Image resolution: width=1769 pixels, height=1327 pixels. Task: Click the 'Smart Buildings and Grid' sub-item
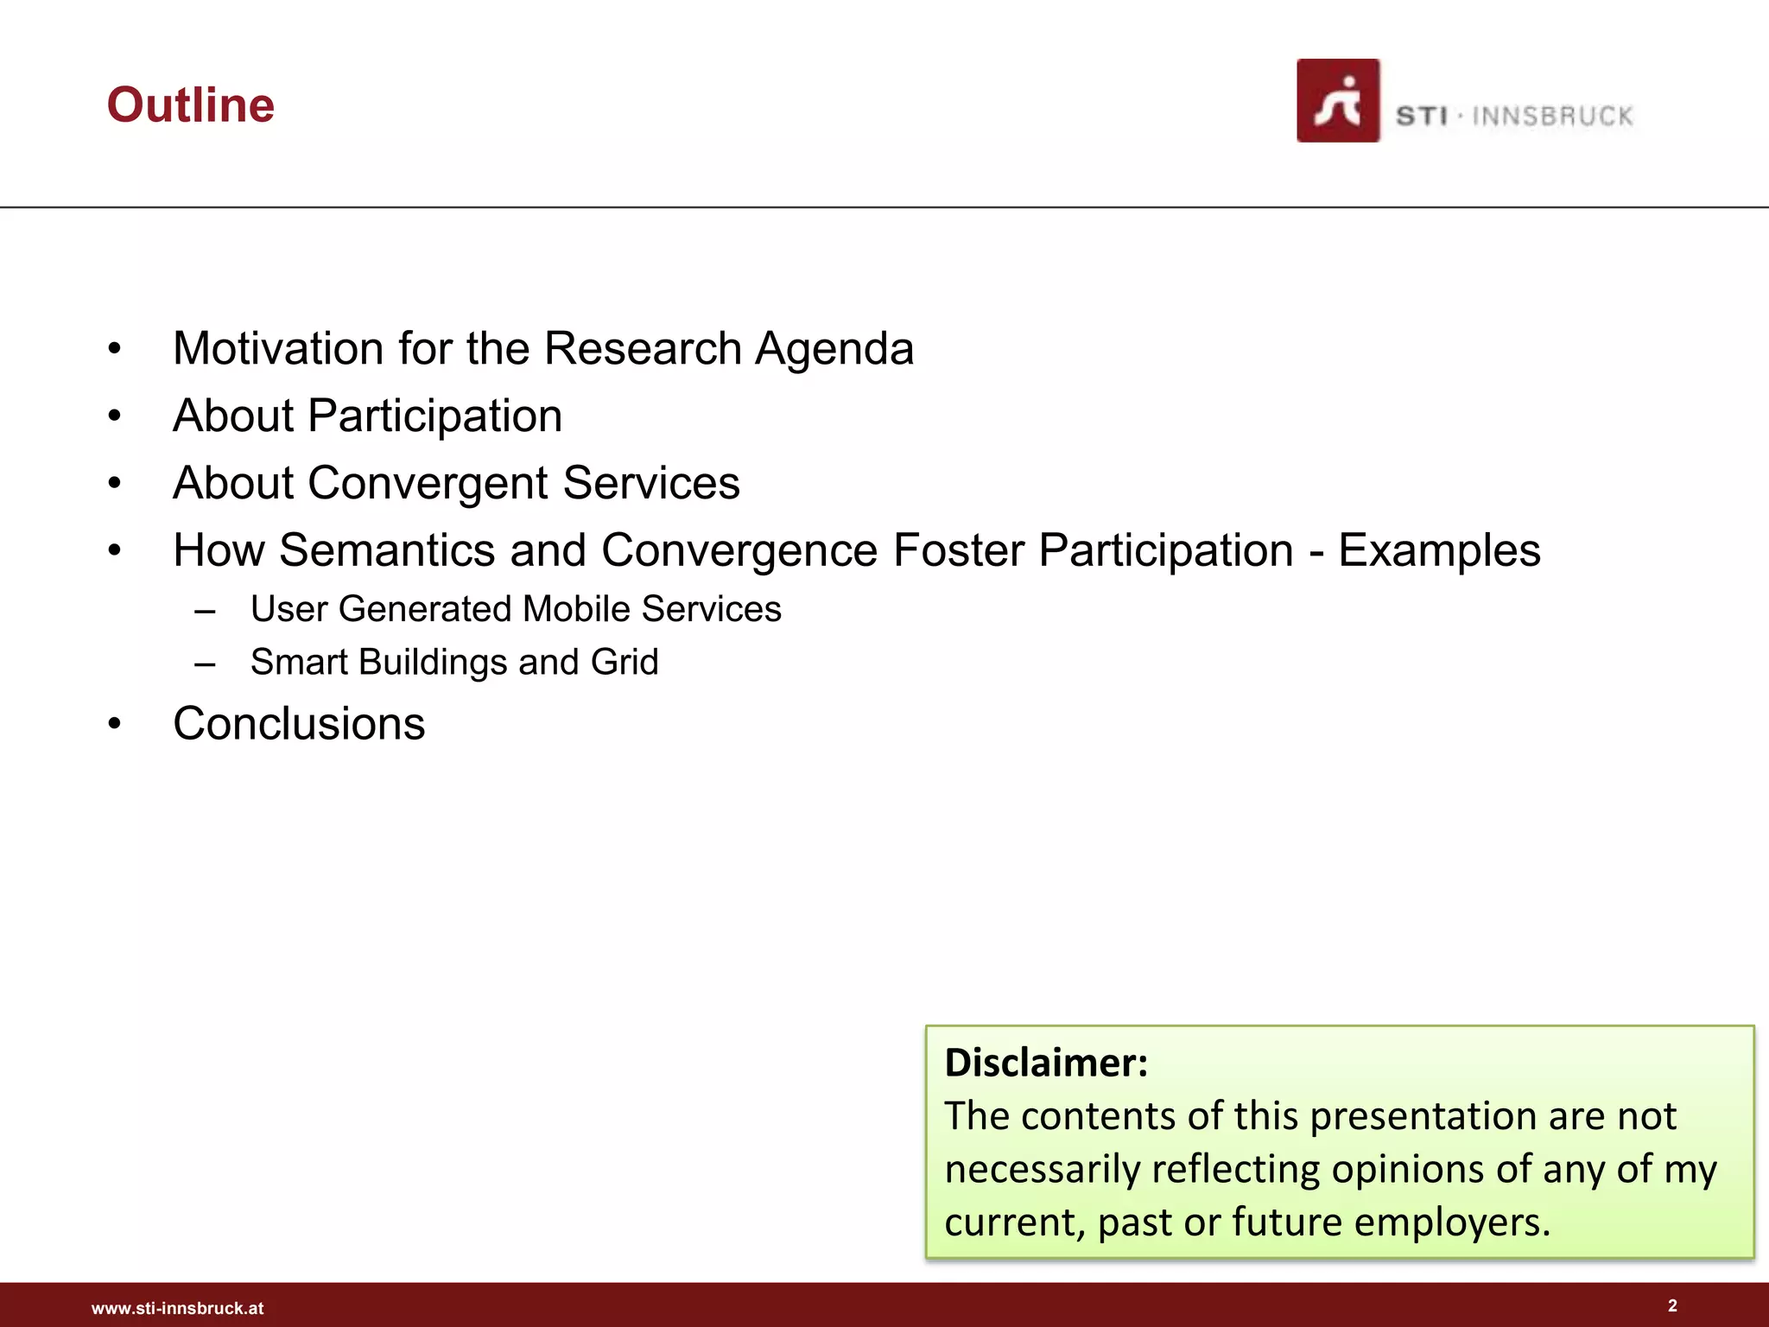[454, 663]
